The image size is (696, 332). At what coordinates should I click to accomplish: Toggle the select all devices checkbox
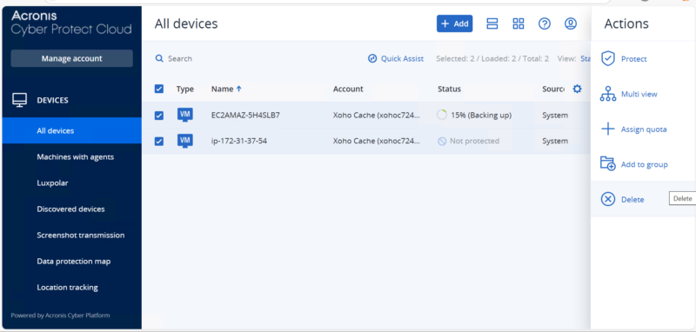[159, 90]
